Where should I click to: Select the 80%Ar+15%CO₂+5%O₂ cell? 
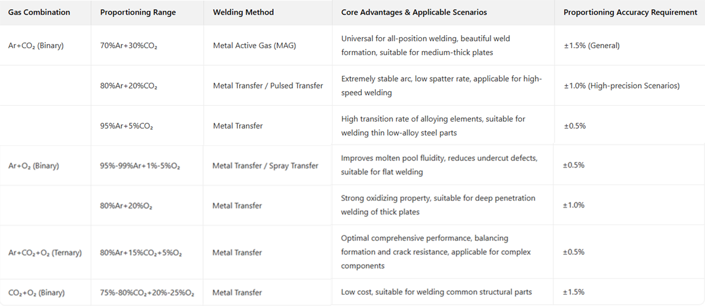141,253
